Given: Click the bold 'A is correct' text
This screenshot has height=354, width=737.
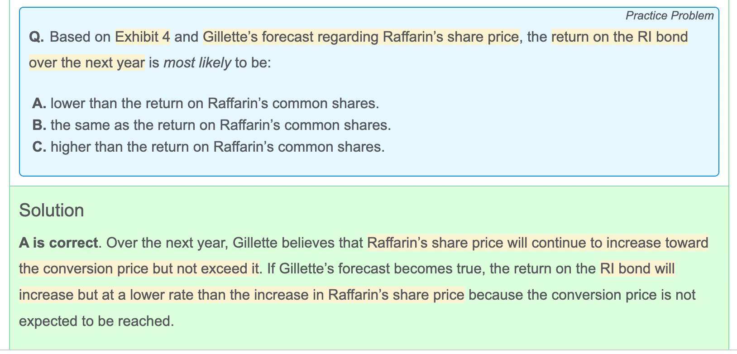Looking at the screenshot, I should click(x=58, y=243).
